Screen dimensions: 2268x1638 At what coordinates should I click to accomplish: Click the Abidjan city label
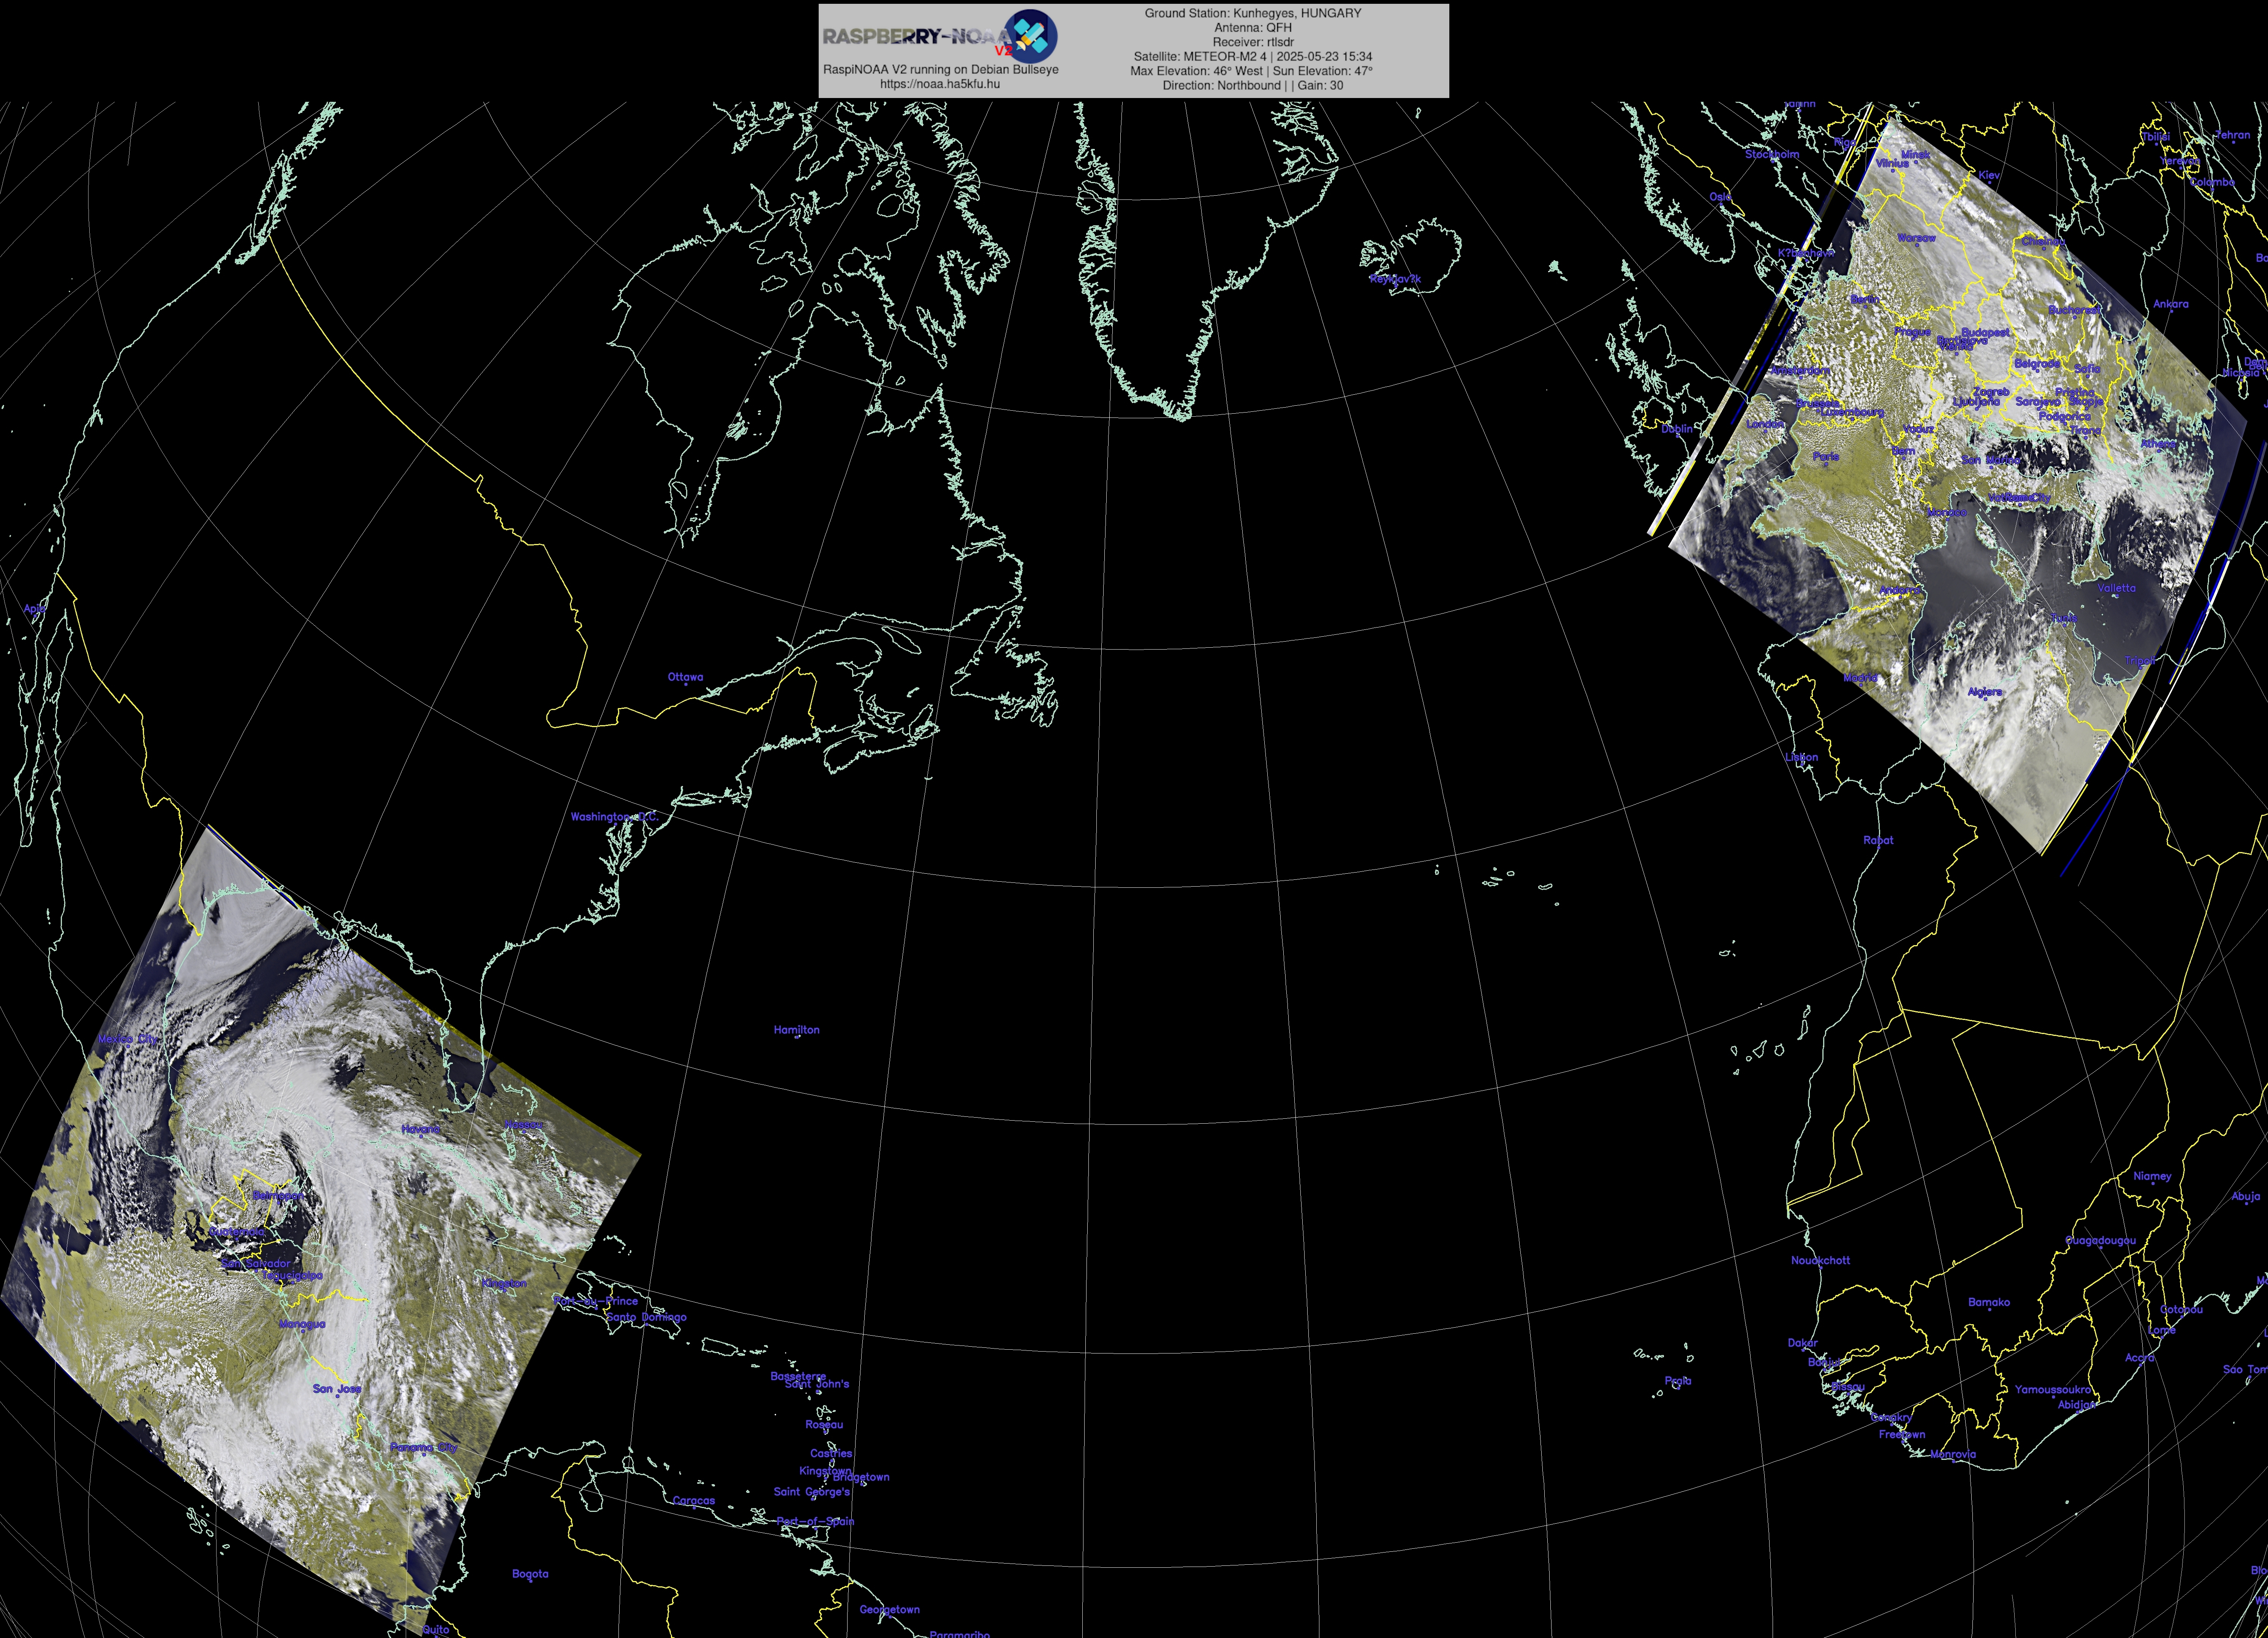(x=2076, y=1405)
